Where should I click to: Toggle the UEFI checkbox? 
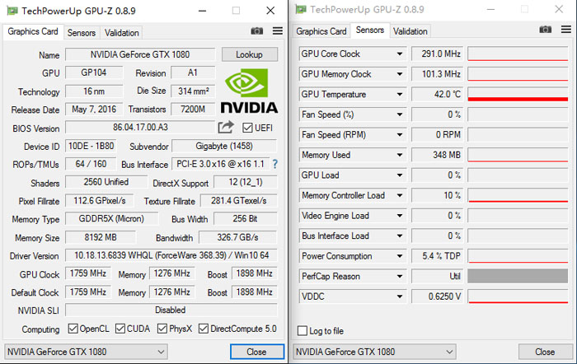(x=247, y=128)
